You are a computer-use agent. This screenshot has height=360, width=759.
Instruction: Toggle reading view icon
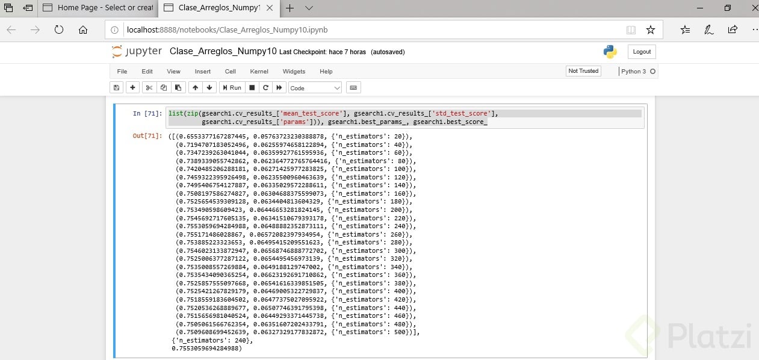[x=631, y=29]
